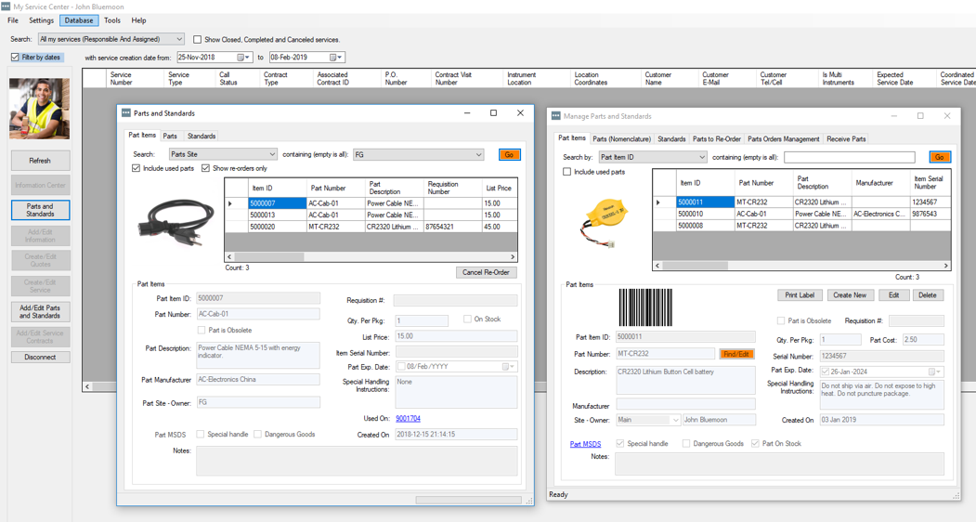Image resolution: width=976 pixels, height=522 pixels.
Task: Click the row arrow for item 5000011
Action: [658, 202]
